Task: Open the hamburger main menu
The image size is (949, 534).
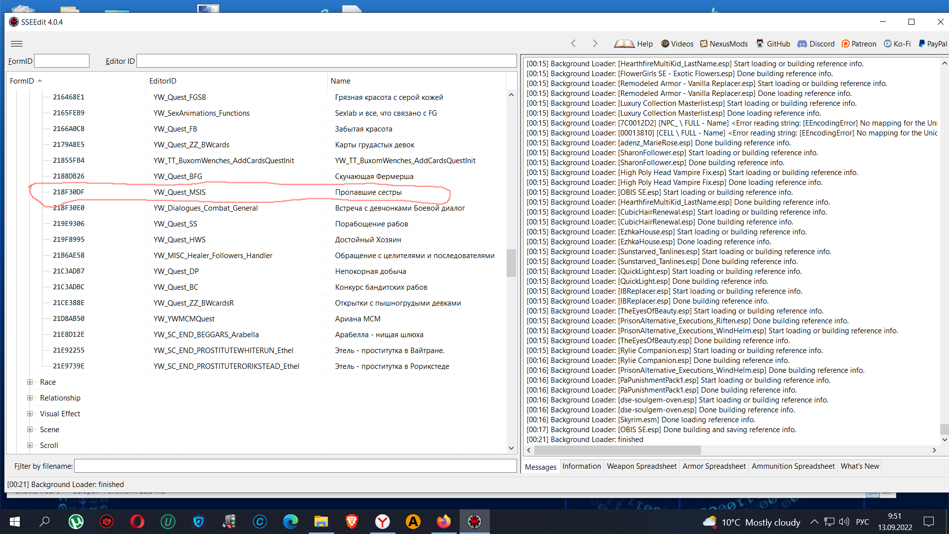Action: 16,44
